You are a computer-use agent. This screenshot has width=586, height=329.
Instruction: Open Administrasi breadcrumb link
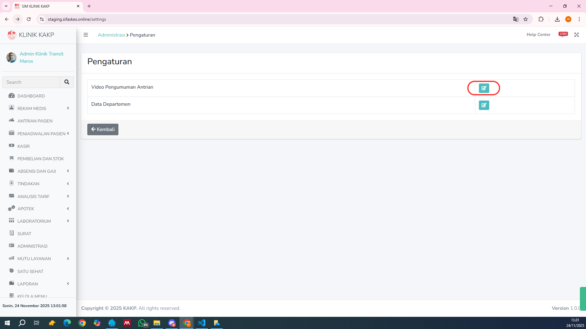point(111,35)
